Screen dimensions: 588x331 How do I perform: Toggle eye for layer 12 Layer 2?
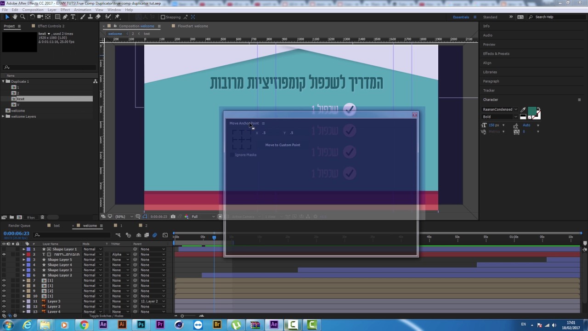pos(4,307)
